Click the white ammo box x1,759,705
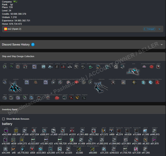This screenshot has width=166, height=156. pyautogui.click(x=125, y=149)
